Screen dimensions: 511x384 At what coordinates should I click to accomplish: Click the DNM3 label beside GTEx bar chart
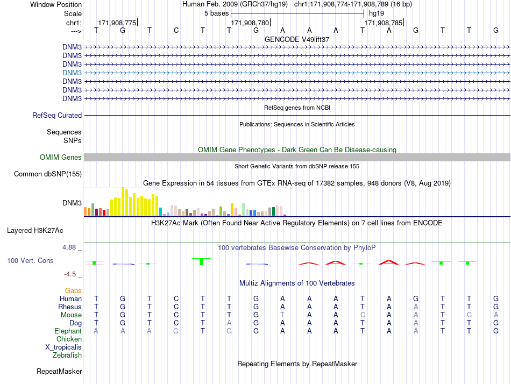click(72, 203)
